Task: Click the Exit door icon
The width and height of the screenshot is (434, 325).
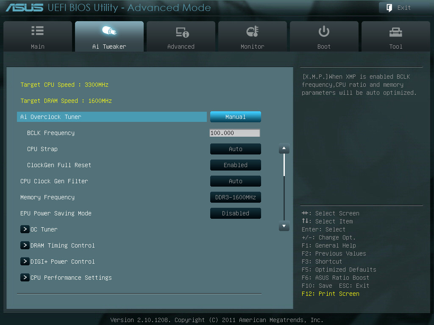Action: click(x=389, y=8)
